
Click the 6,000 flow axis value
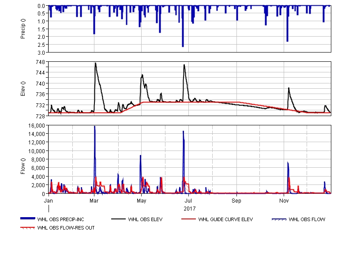(38, 168)
